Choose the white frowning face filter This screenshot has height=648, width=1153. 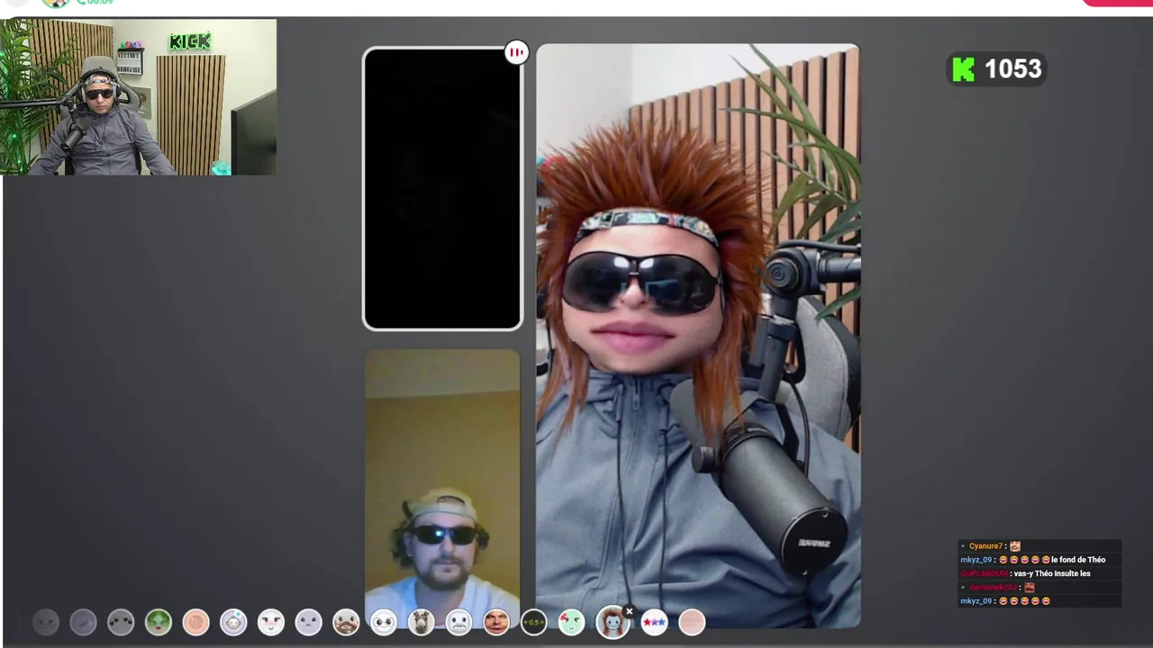[x=458, y=622]
